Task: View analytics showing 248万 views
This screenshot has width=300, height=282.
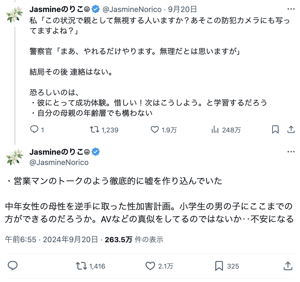Action: click(215, 130)
